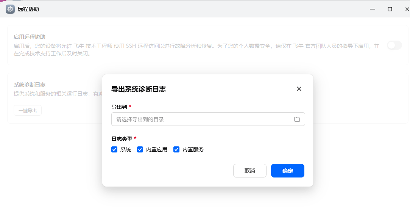The width and height of the screenshot is (410, 223).
Task: Click the 远程协助 window title text
Action: (28, 9)
